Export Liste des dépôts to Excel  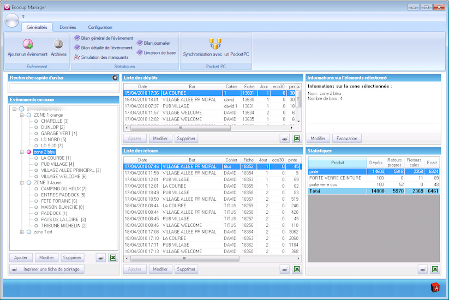[x=296, y=139]
